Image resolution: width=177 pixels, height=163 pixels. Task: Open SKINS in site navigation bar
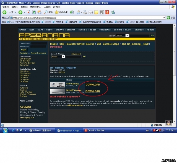coord(49,30)
